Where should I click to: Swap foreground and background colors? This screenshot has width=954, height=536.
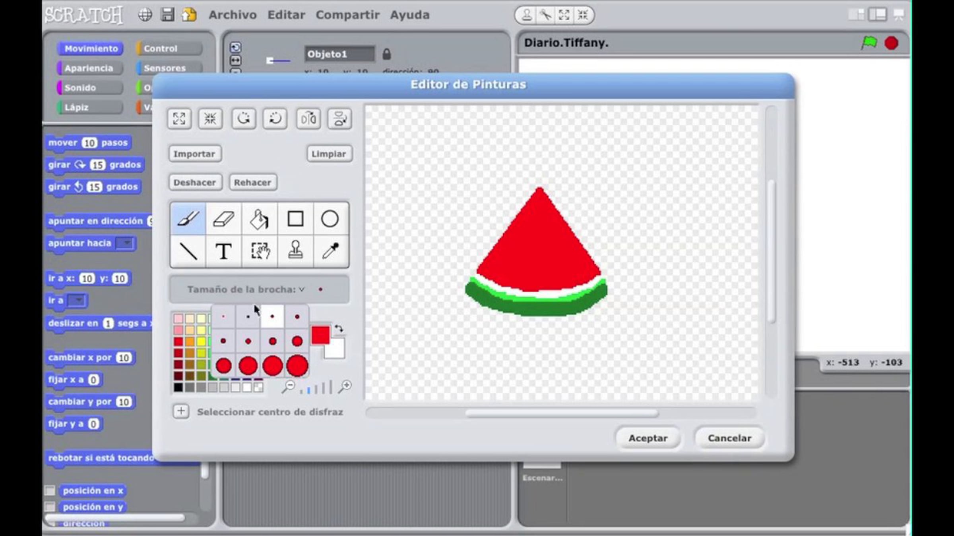coord(339,329)
